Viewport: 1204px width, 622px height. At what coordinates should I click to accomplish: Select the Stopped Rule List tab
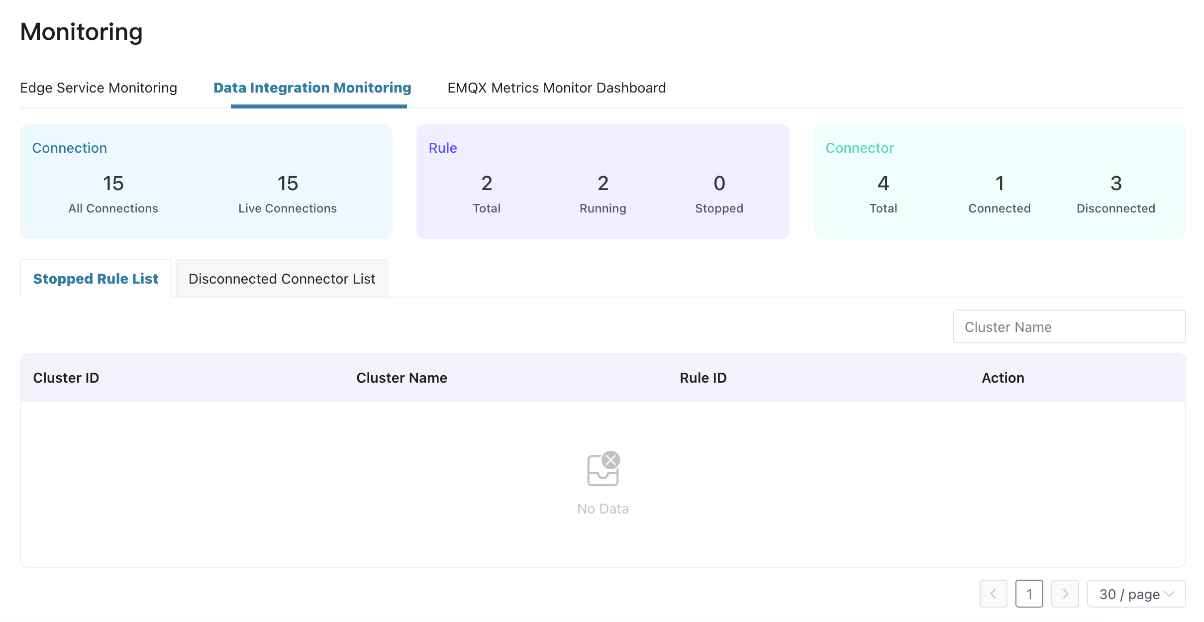pyautogui.click(x=96, y=279)
